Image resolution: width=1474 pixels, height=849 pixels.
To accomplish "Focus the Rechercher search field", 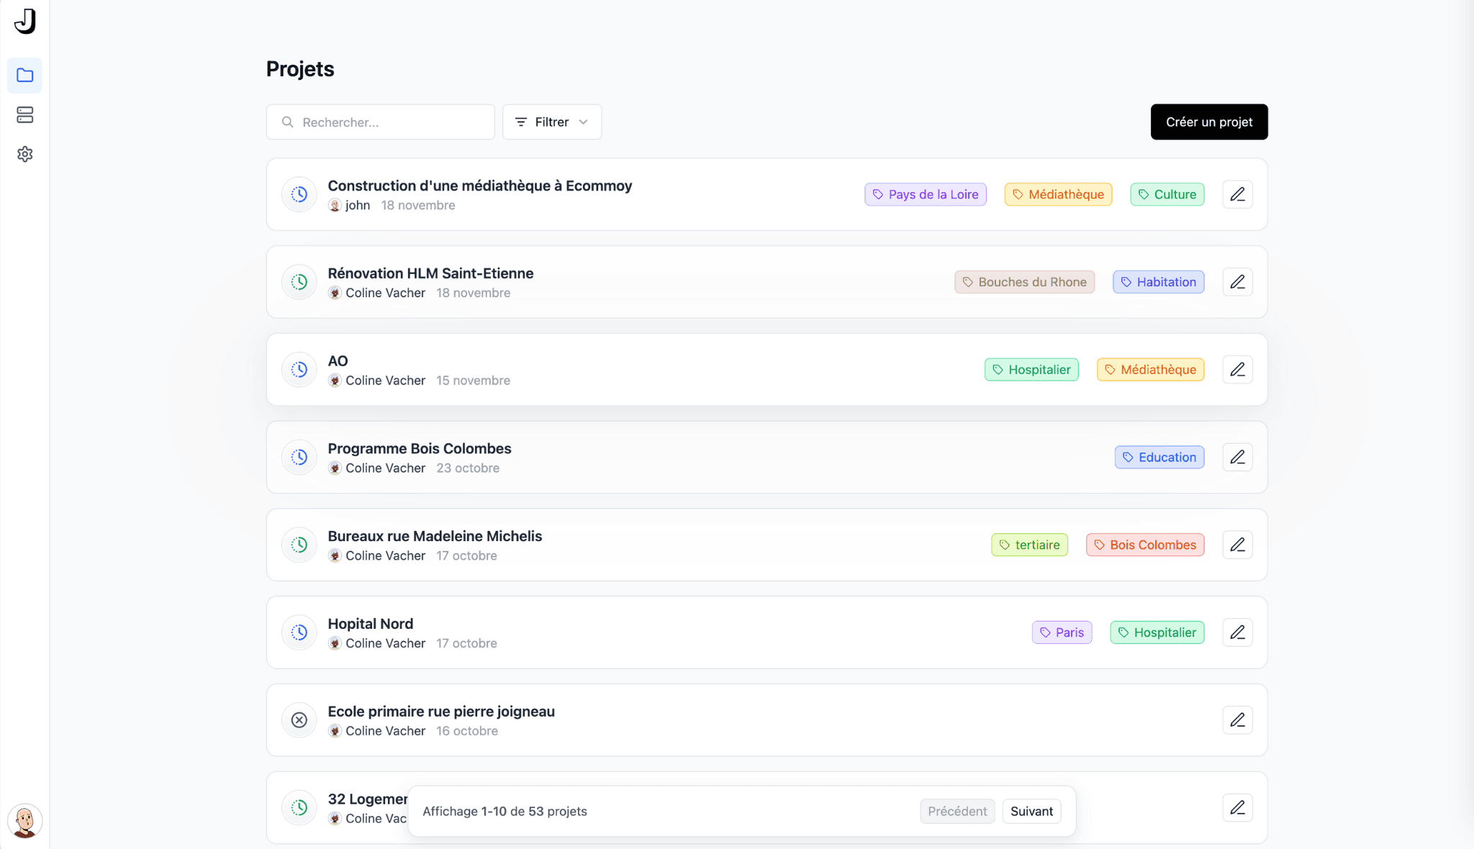I will [389, 122].
